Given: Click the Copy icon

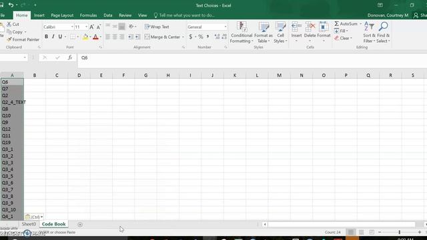Looking at the screenshot, I should pyautogui.click(x=9, y=32).
